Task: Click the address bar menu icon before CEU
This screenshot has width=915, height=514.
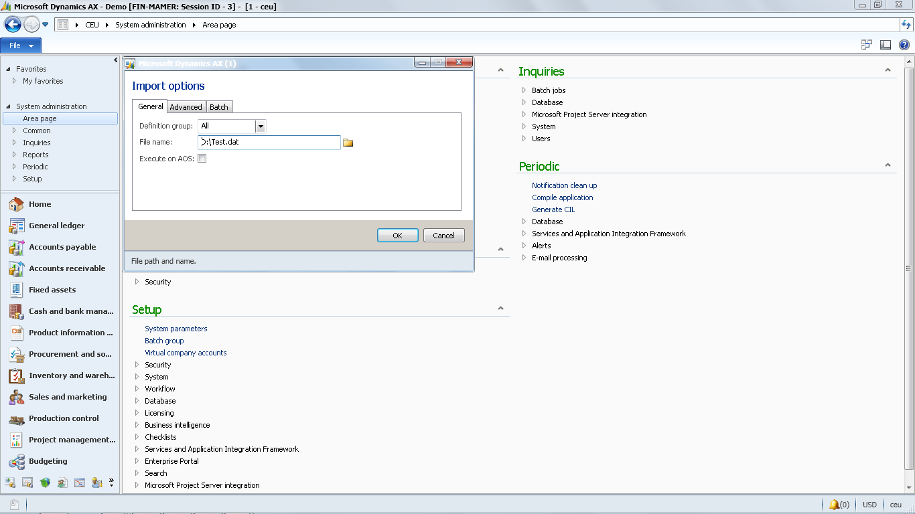Action: pos(63,25)
